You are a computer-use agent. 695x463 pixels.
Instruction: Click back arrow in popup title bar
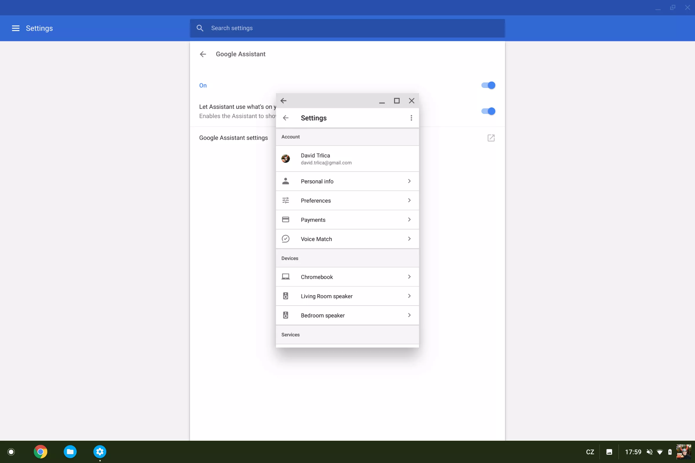pos(284,101)
